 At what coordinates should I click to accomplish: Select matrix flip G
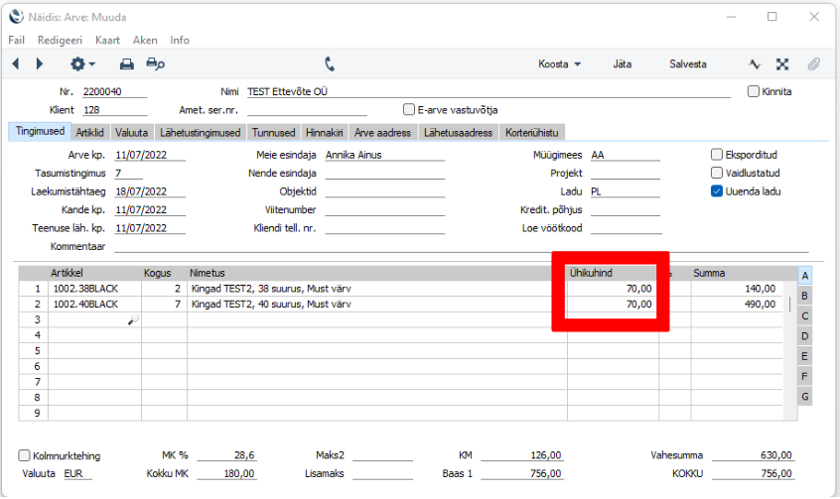(804, 397)
